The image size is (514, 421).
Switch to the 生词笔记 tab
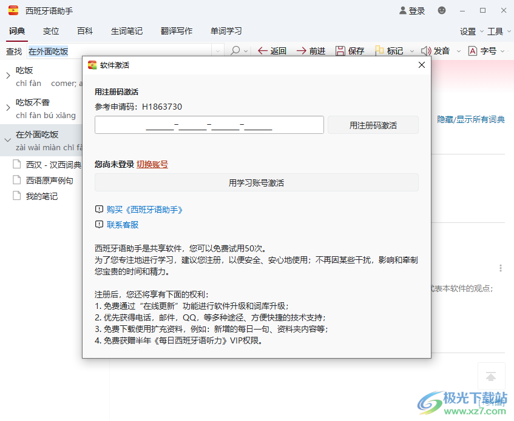pos(127,31)
